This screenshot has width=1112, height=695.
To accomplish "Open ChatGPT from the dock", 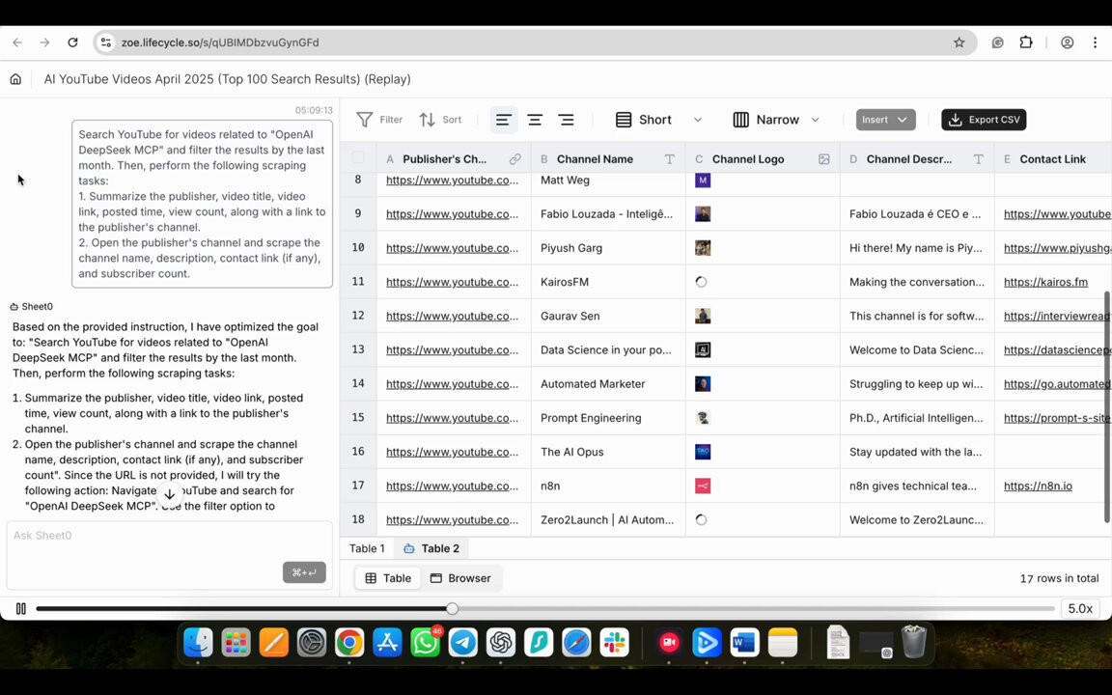I will coord(501,643).
